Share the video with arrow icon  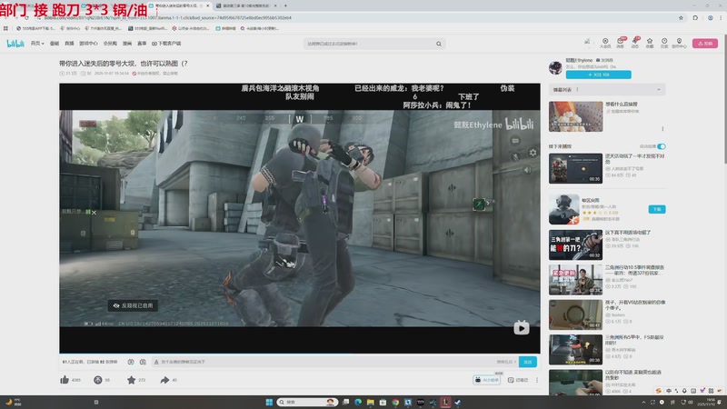click(164, 380)
